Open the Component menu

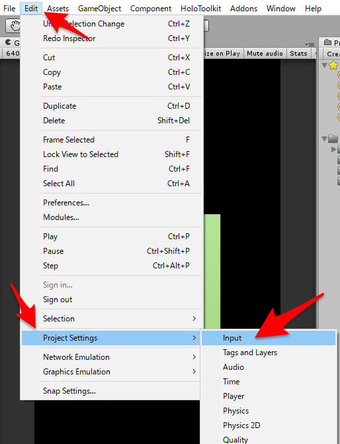(x=151, y=9)
